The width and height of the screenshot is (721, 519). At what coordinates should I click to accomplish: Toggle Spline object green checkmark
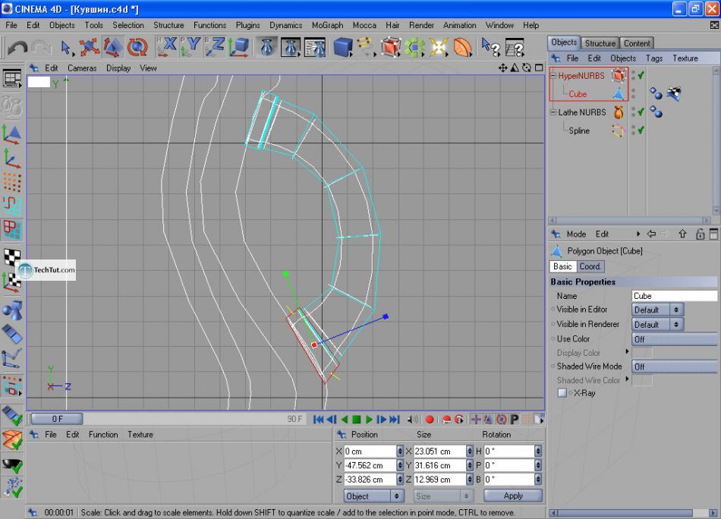click(x=641, y=131)
